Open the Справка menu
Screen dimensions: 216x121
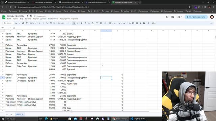coord(75,19)
